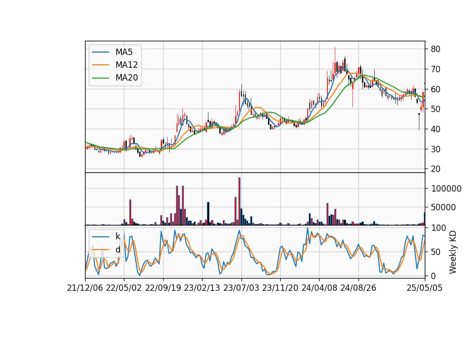472x339 pixels.
Task: Click the 30 price axis label
Action: point(435,149)
